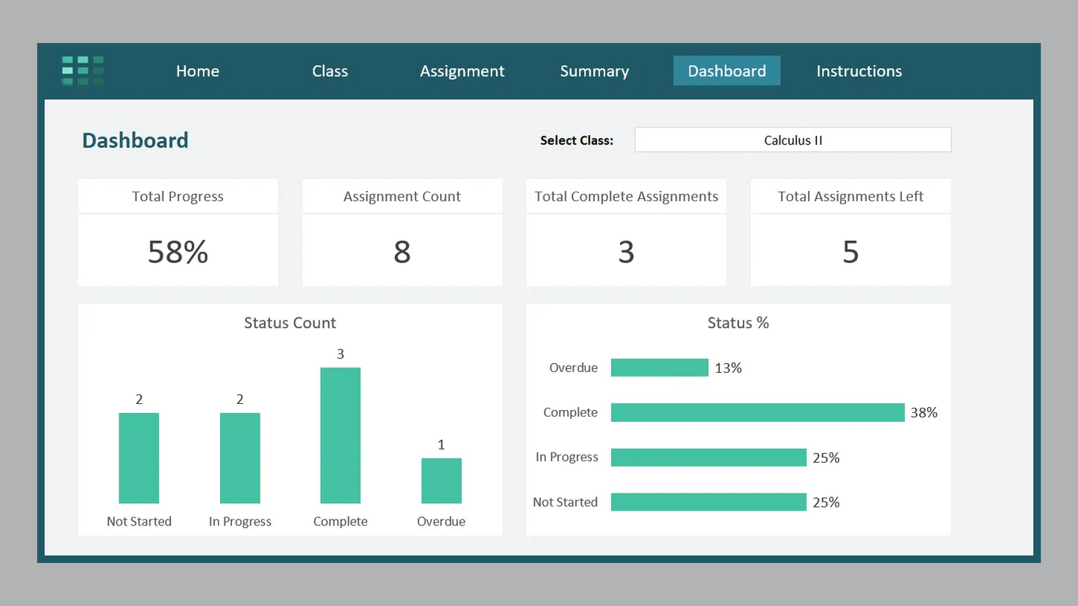The image size is (1078, 606).
Task: Click the Total Complete Assignments title
Action: (627, 197)
